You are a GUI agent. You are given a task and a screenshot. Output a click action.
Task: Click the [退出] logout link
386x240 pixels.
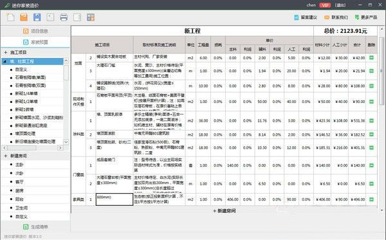pyautogui.click(x=340, y=5)
